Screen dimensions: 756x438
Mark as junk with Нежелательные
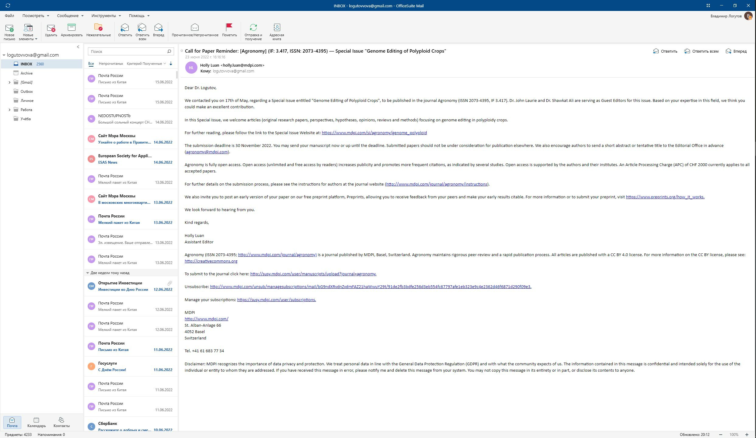click(98, 30)
